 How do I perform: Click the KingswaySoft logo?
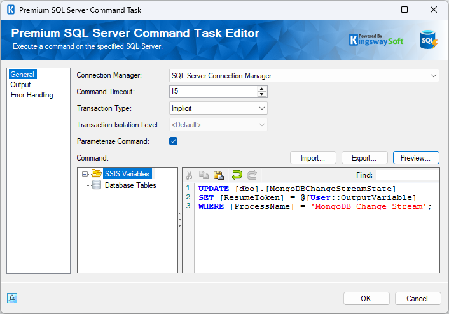point(376,40)
